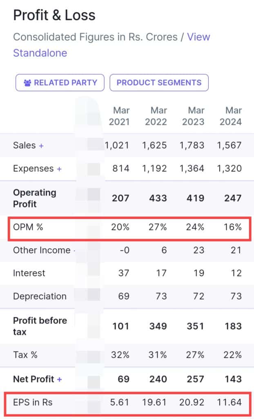Select the Mar 2021 column header

click(x=119, y=116)
